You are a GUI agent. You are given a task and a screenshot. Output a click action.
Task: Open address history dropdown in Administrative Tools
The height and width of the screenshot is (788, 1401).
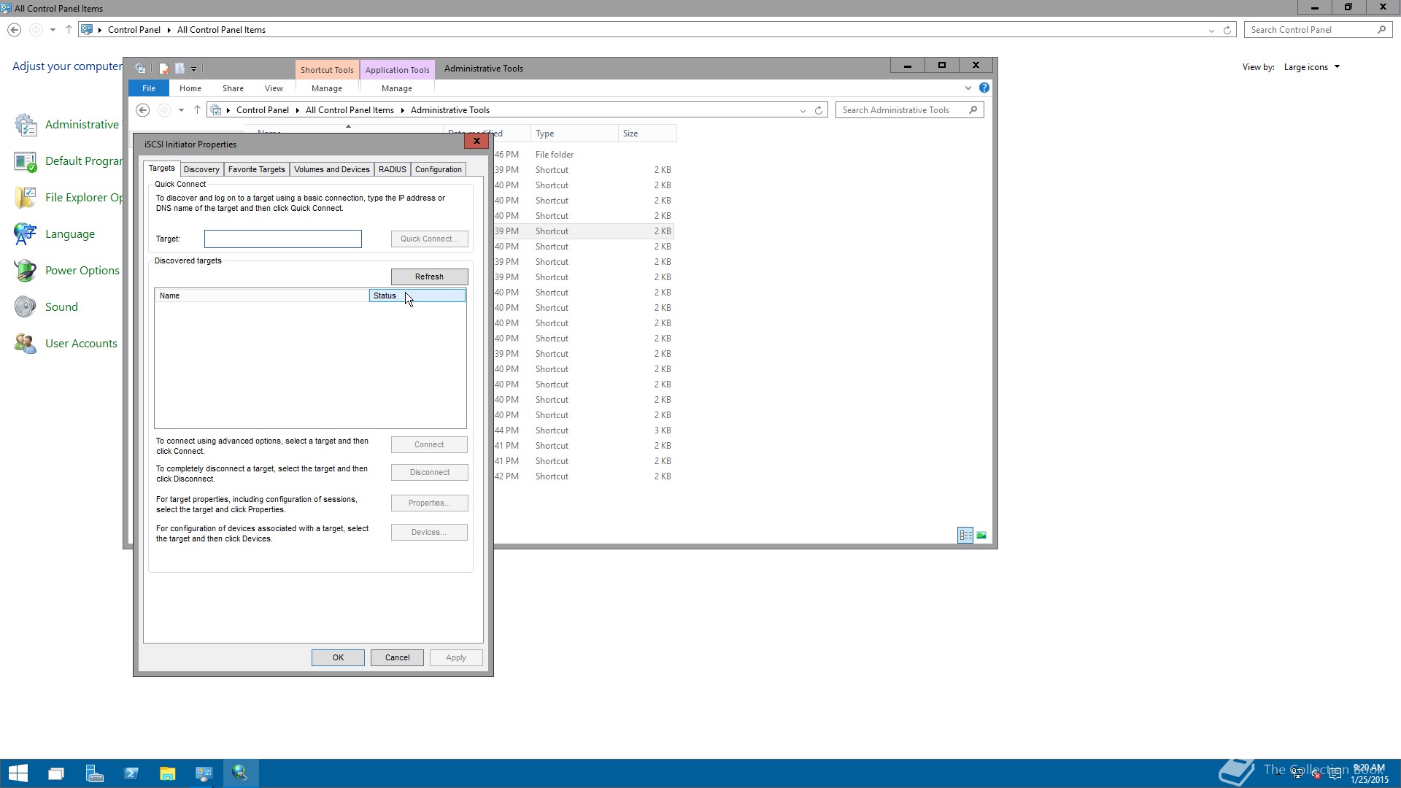[x=803, y=111]
